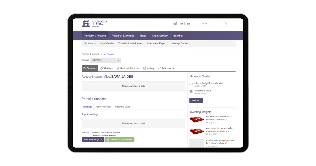Focus the Quote search input field
Image resolution: width=316 pixels, height=166 pixels.
click(x=212, y=24)
